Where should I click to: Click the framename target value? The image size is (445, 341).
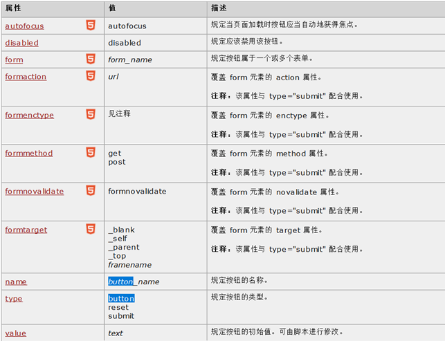[129, 265]
